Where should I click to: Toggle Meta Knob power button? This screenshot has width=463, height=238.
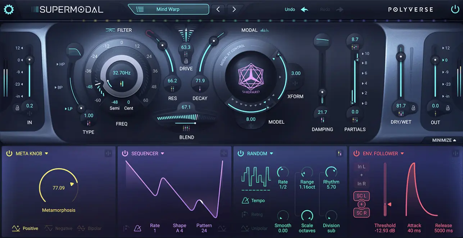coord(9,154)
